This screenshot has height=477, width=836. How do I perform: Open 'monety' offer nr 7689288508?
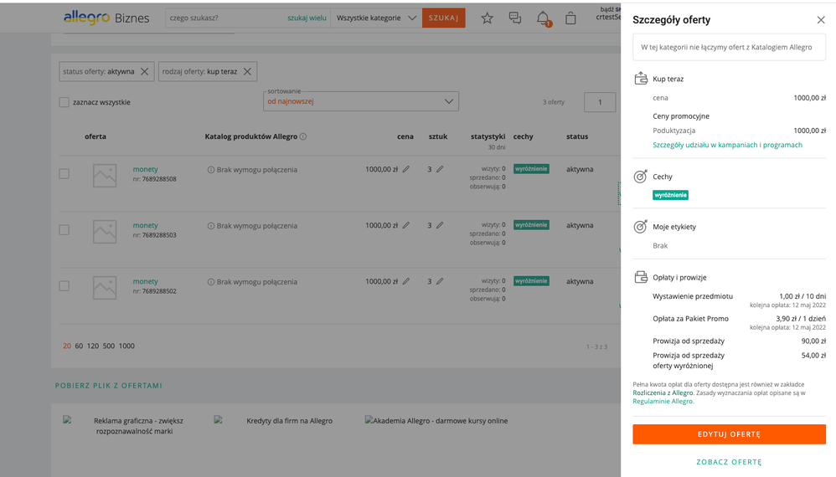pyautogui.click(x=145, y=169)
